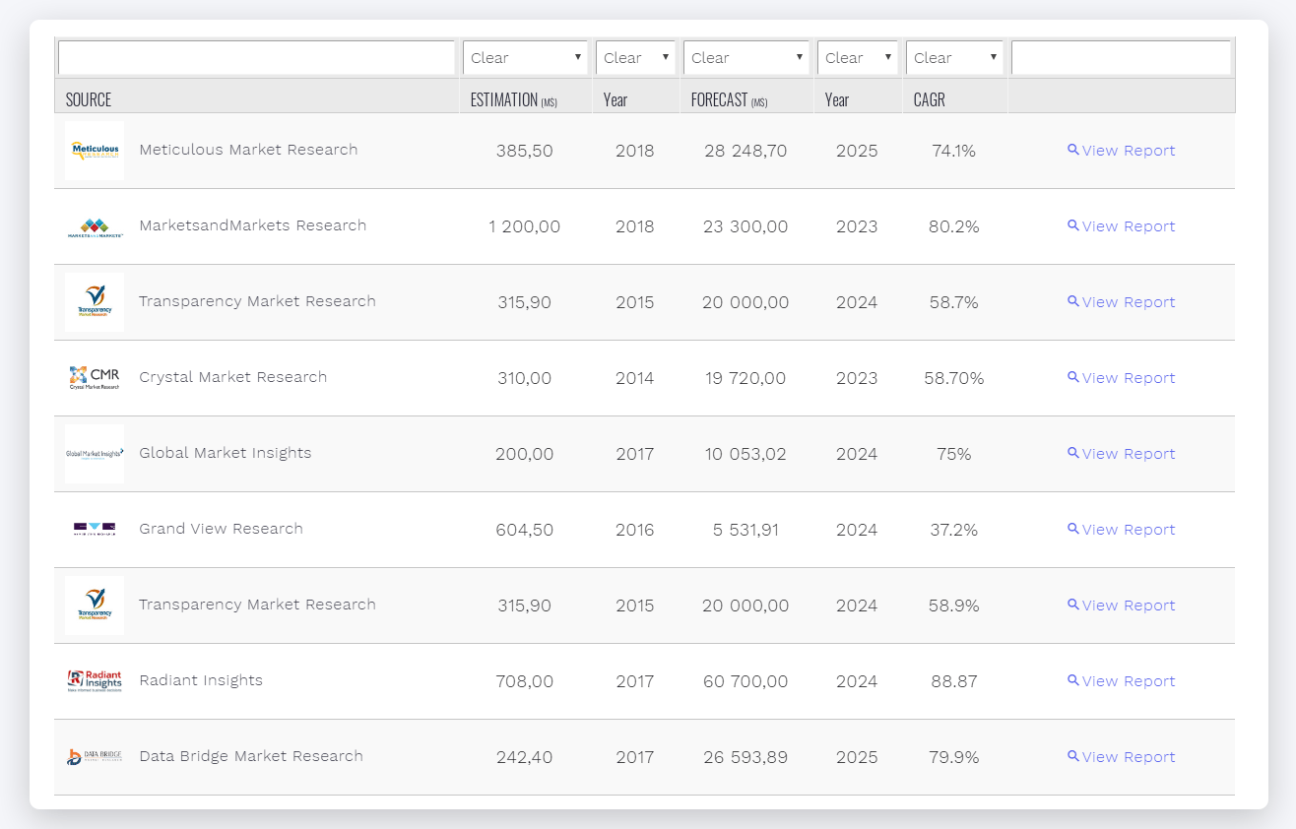This screenshot has width=1296, height=829.
Task: Click the CAGR column header
Action: point(930,99)
